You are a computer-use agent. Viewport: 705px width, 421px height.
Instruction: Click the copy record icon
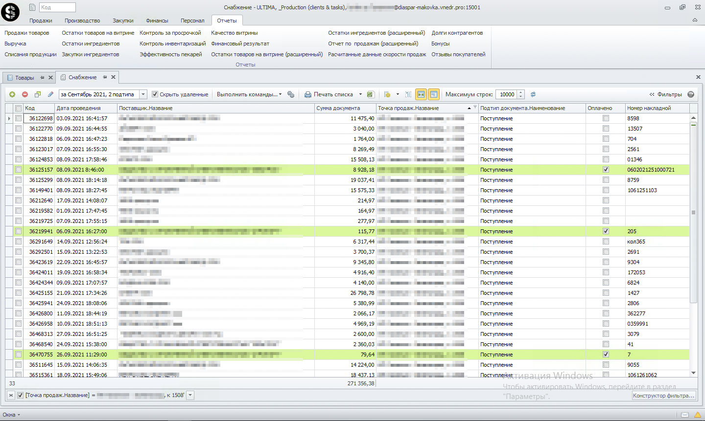tap(38, 94)
